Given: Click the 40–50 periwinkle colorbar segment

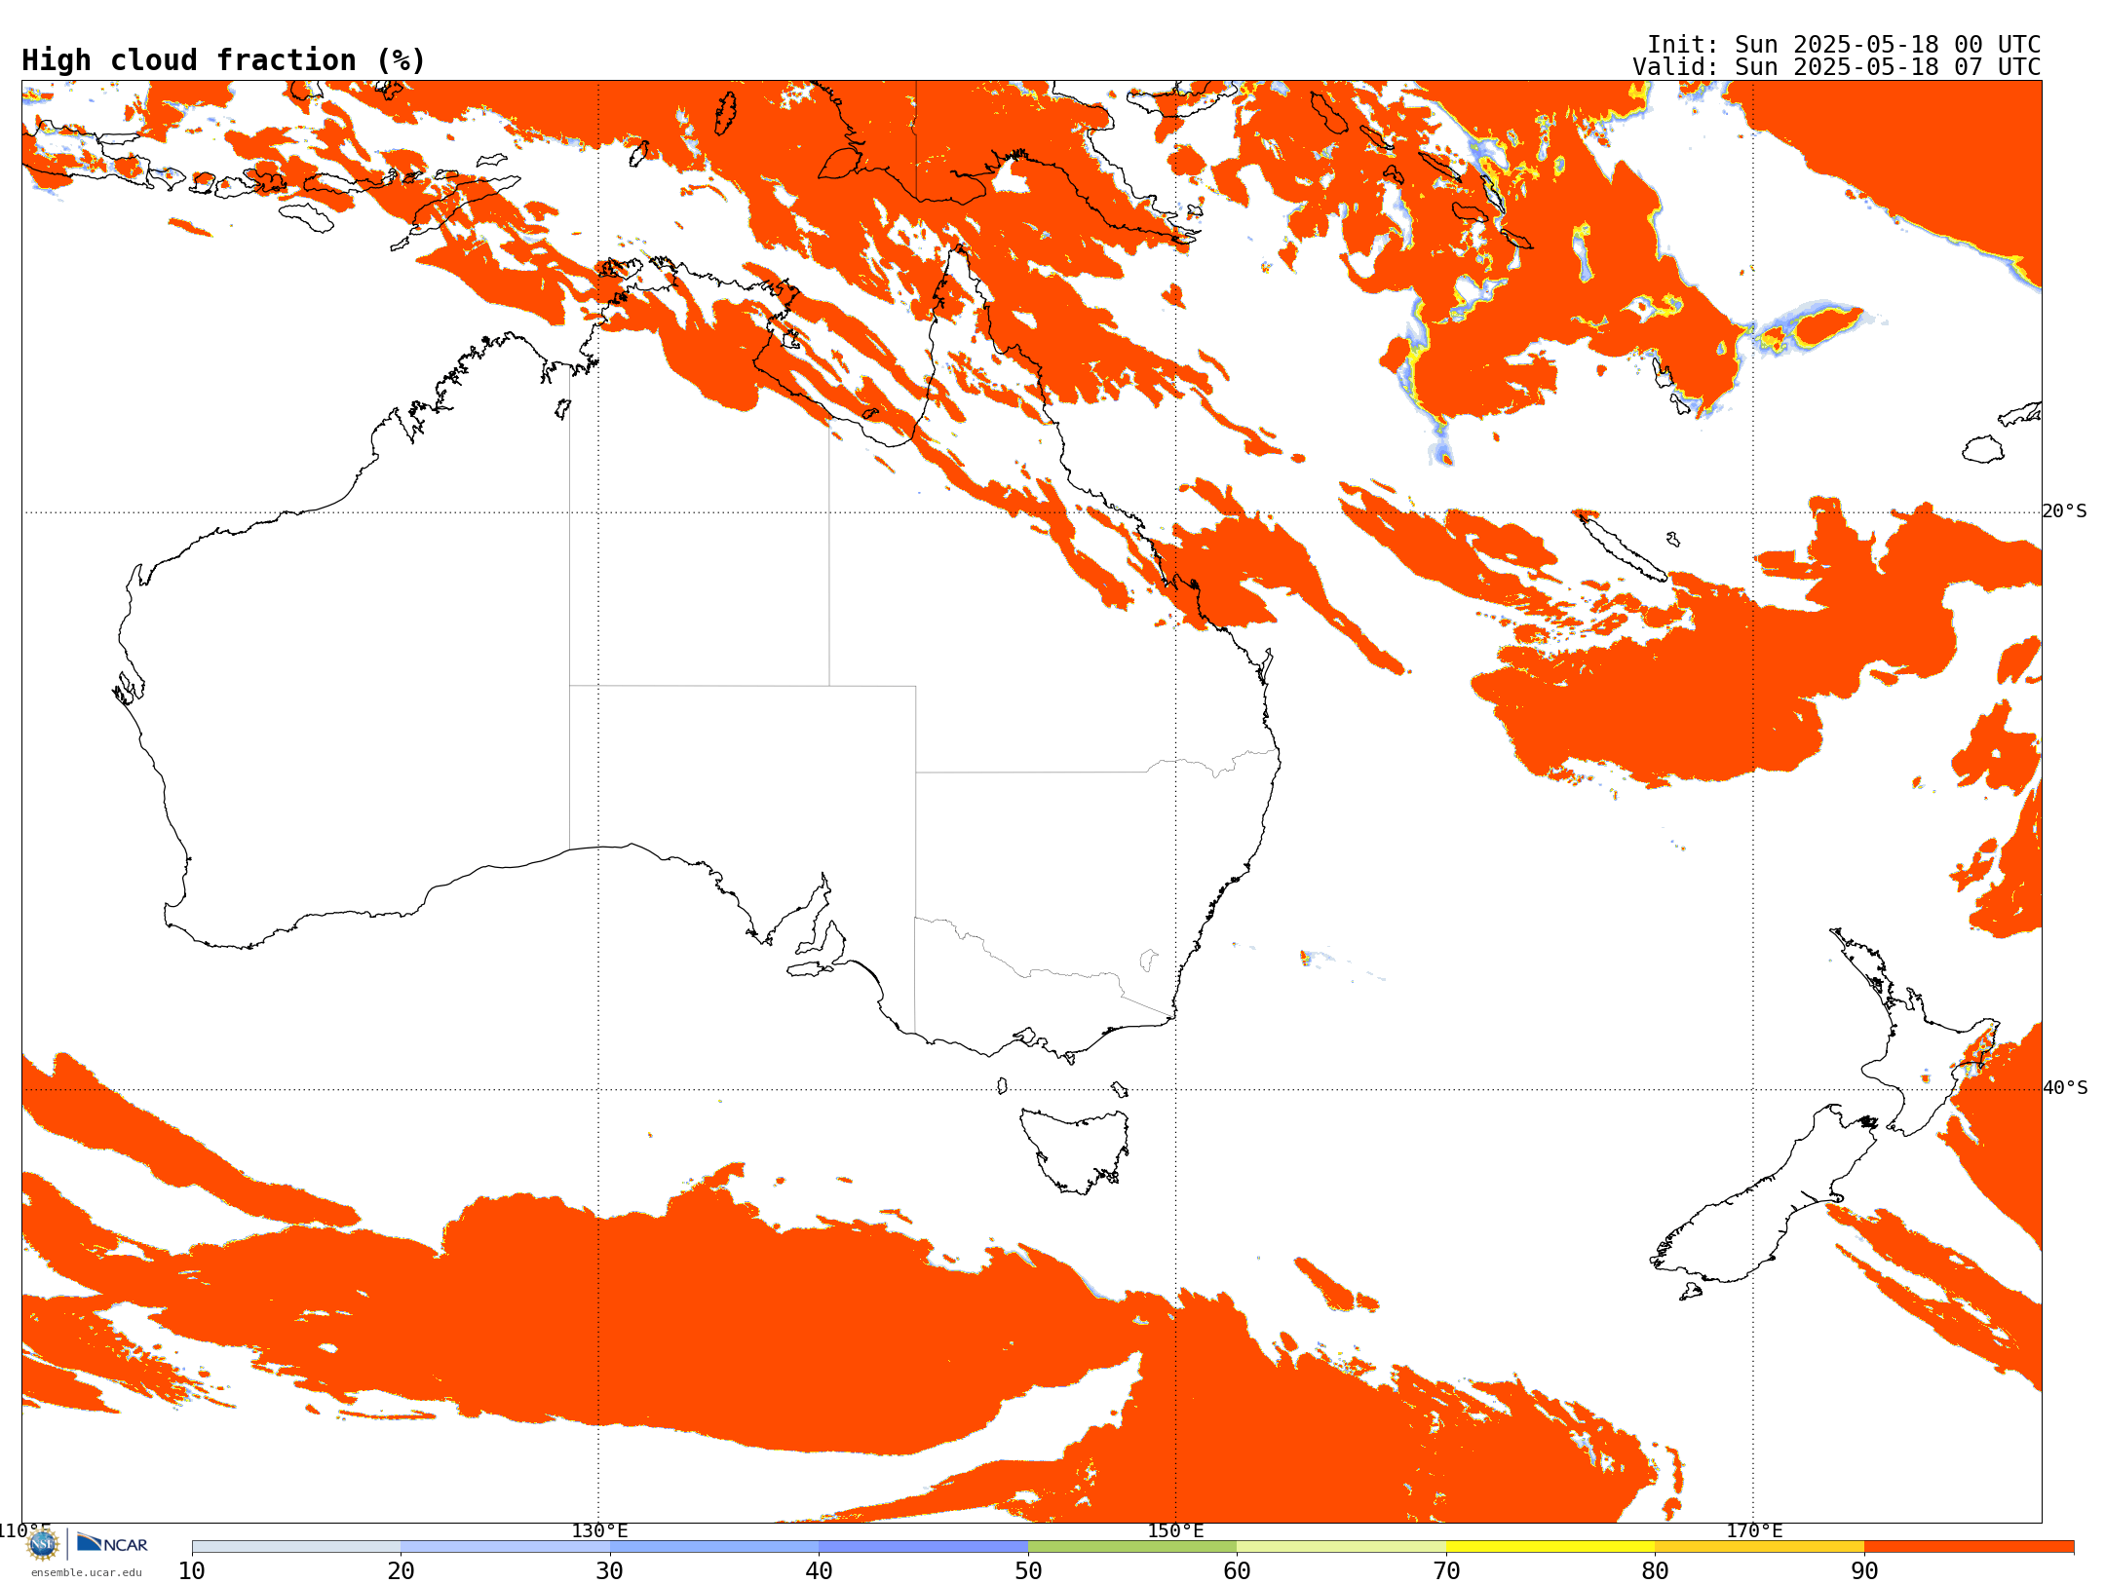Looking at the screenshot, I should (923, 1547).
